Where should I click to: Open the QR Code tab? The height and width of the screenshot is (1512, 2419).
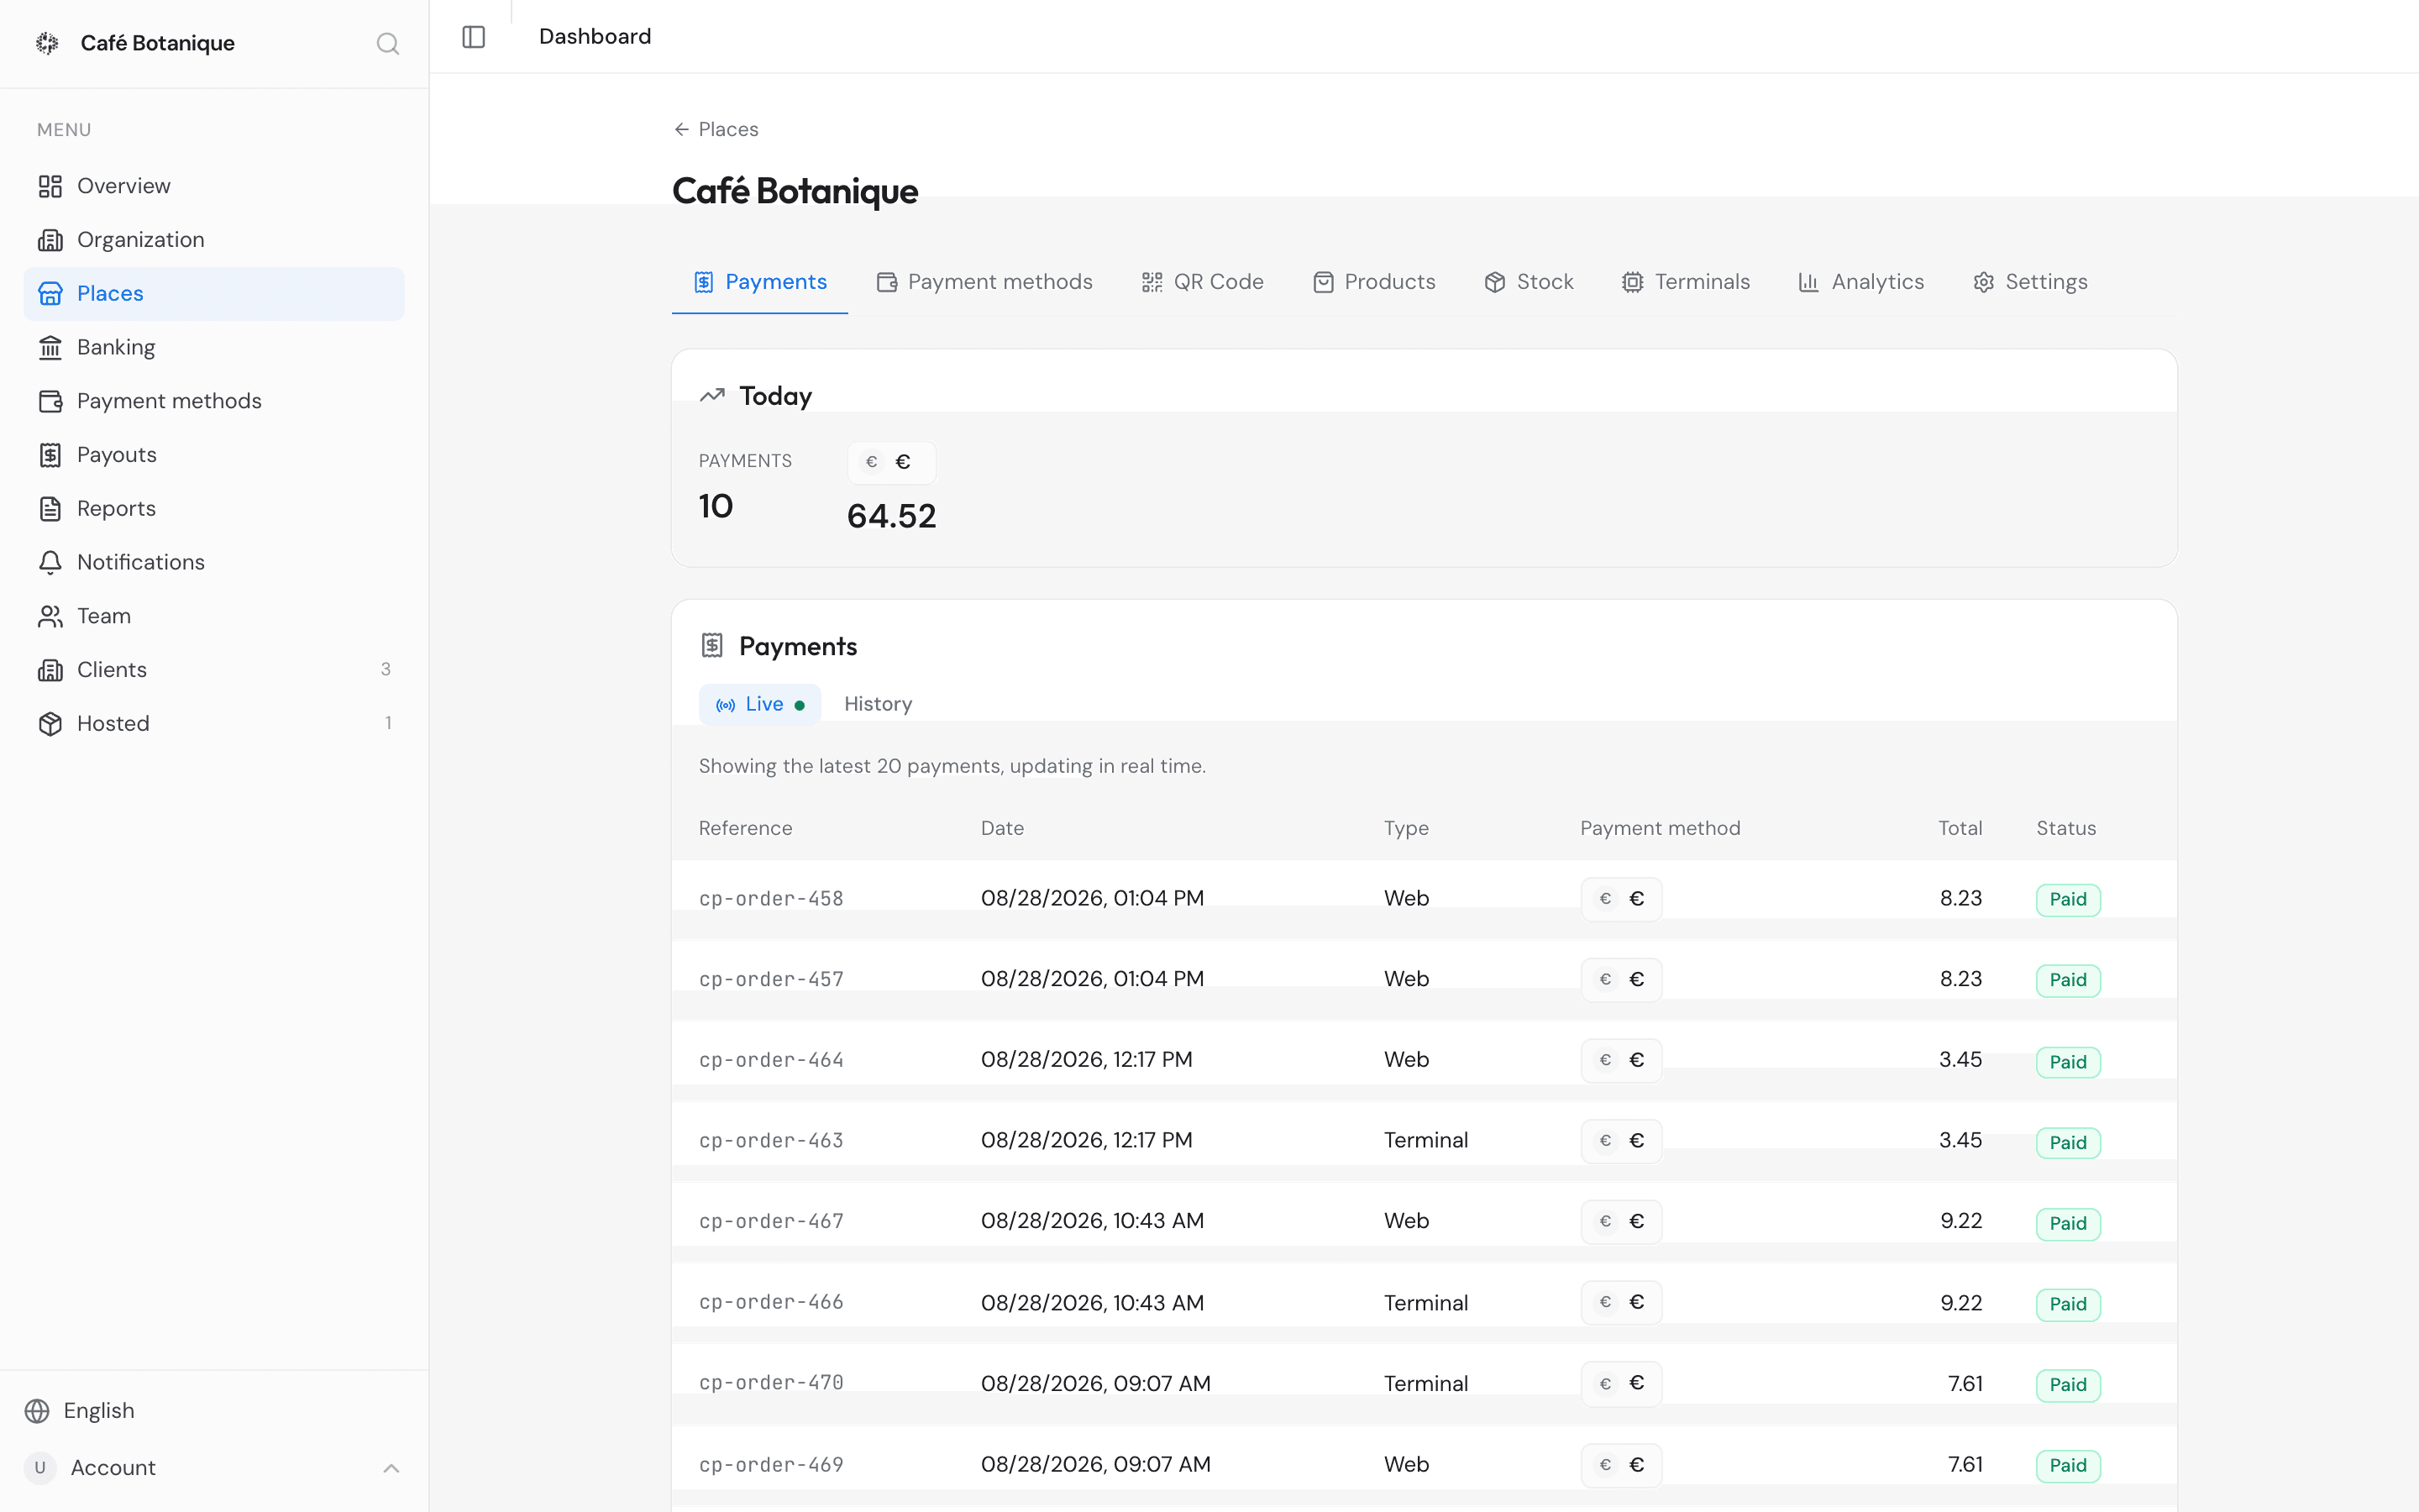coord(1203,282)
